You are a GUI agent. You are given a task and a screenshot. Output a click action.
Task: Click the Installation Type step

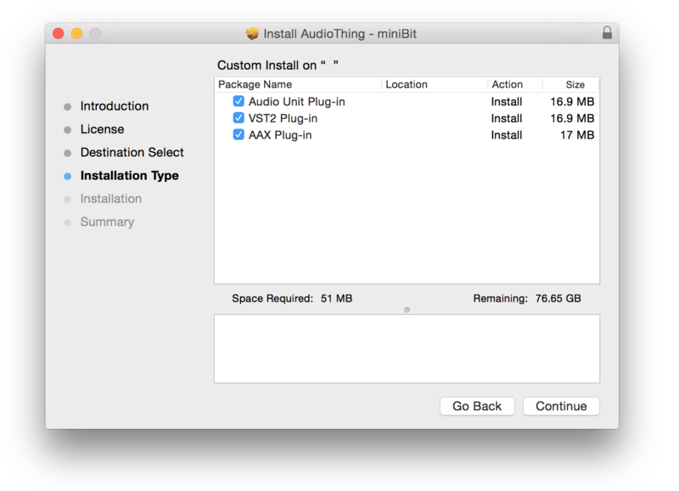point(129,176)
